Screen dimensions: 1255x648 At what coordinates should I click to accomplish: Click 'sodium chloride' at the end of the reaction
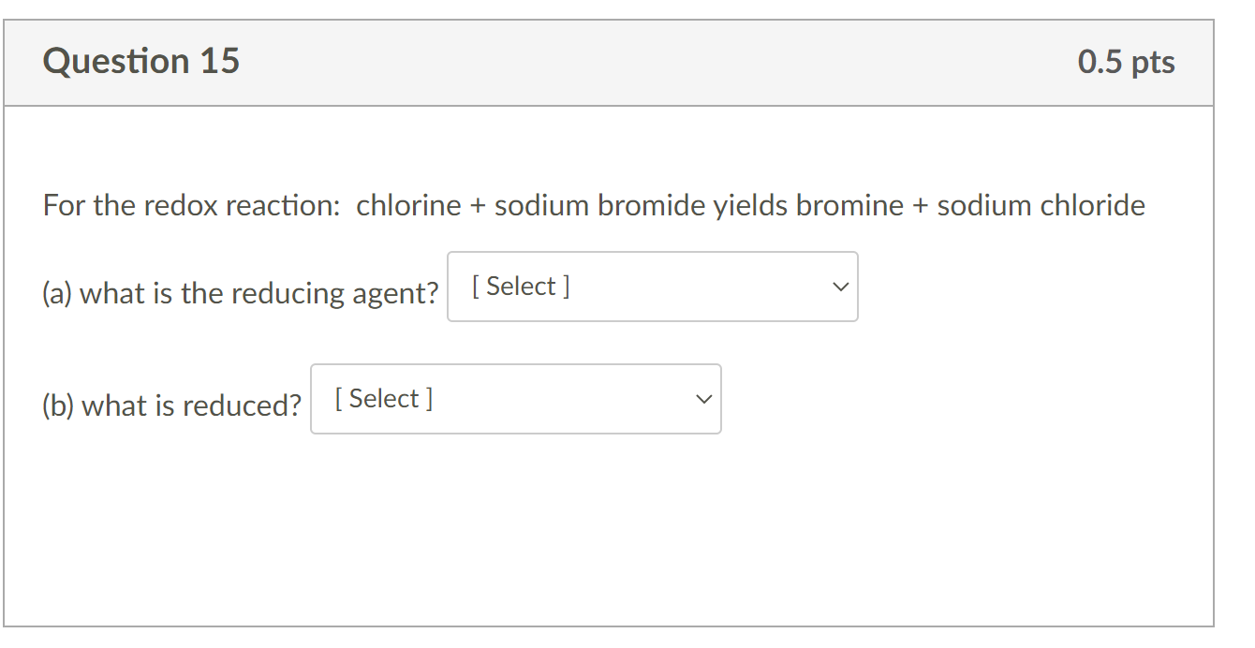1041,205
